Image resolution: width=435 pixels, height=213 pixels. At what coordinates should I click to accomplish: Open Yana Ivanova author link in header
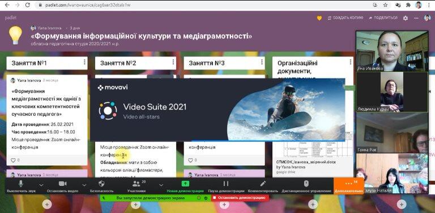[50, 28]
